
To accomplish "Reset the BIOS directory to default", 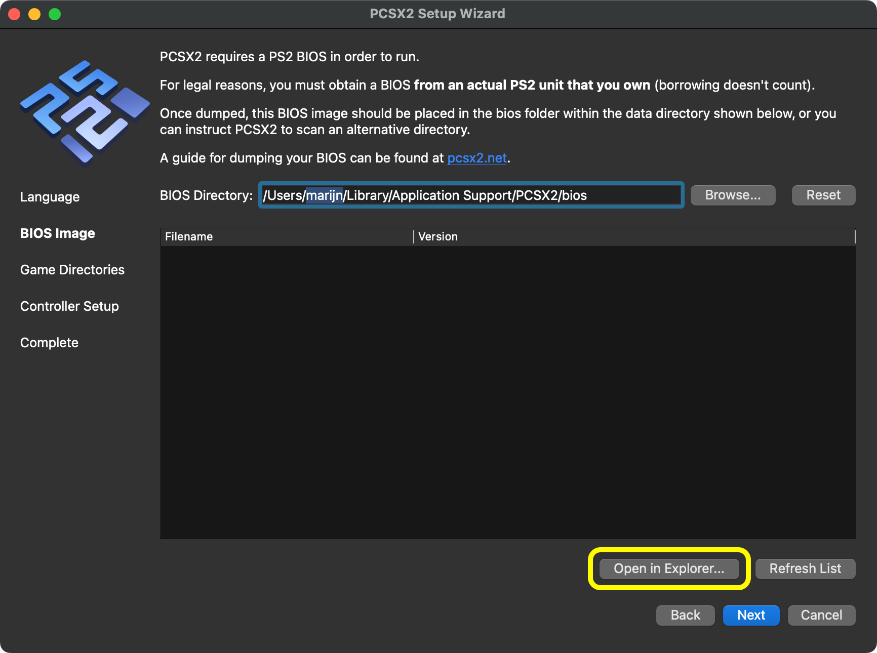I will pos(823,195).
